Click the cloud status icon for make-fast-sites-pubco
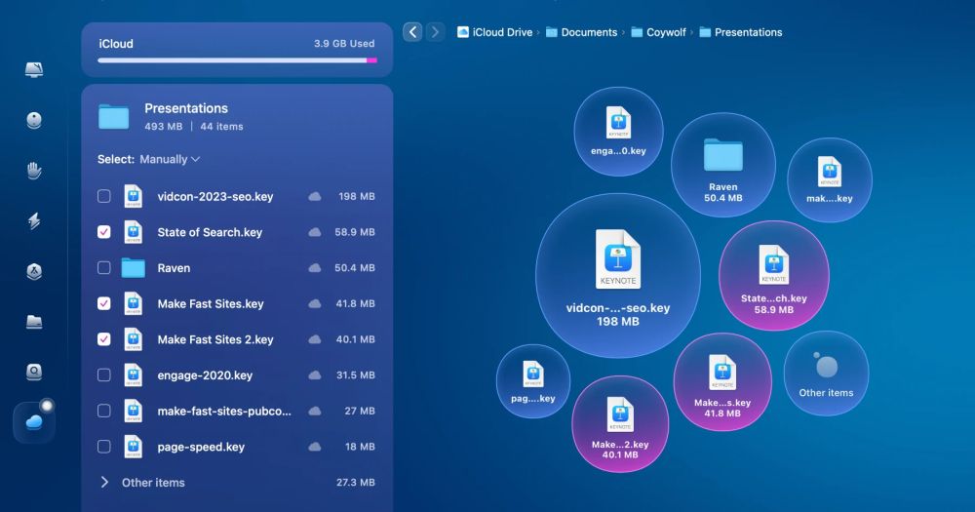 click(315, 412)
